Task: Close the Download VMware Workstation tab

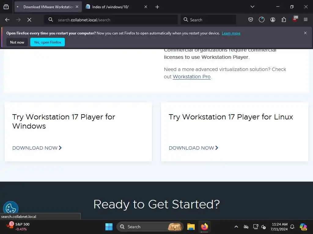Action: [x=77, y=7]
